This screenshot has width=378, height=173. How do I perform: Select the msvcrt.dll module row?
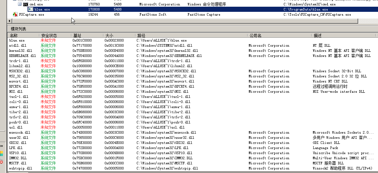click(193, 81)
